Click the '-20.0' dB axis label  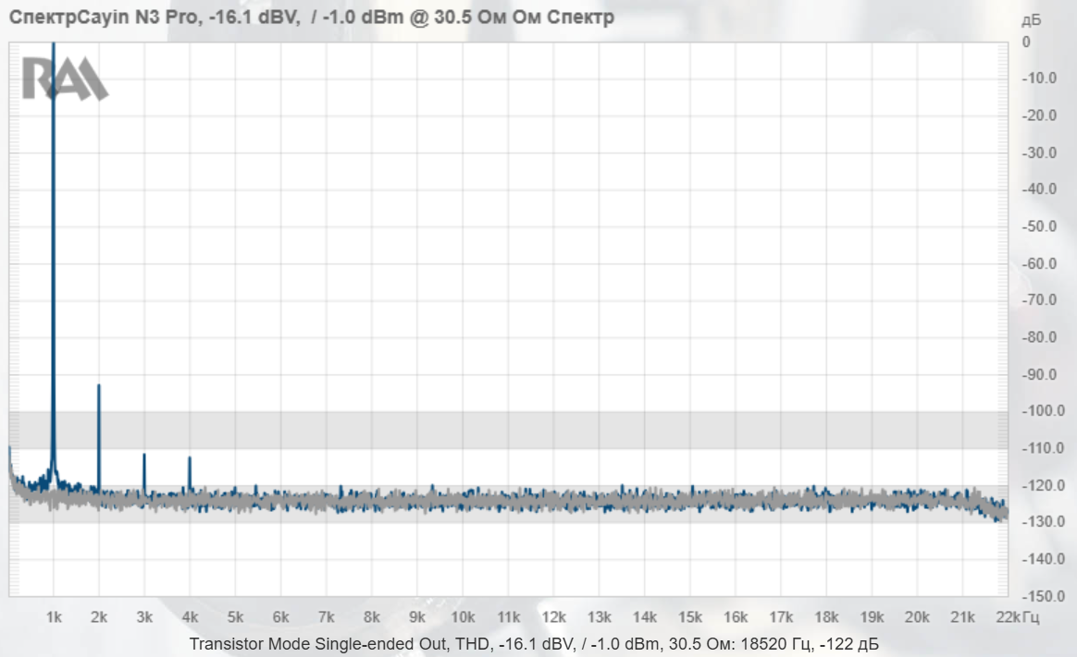pyautogui.click(x=1039, y=116)
